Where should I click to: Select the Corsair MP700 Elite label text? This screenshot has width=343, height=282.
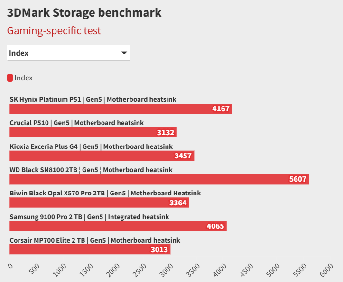pos(94,240)
